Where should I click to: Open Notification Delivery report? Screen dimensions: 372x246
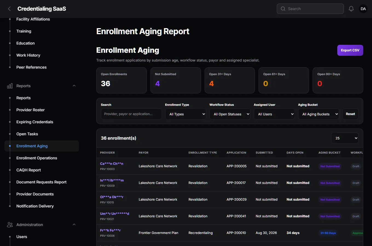pos(35,206)
